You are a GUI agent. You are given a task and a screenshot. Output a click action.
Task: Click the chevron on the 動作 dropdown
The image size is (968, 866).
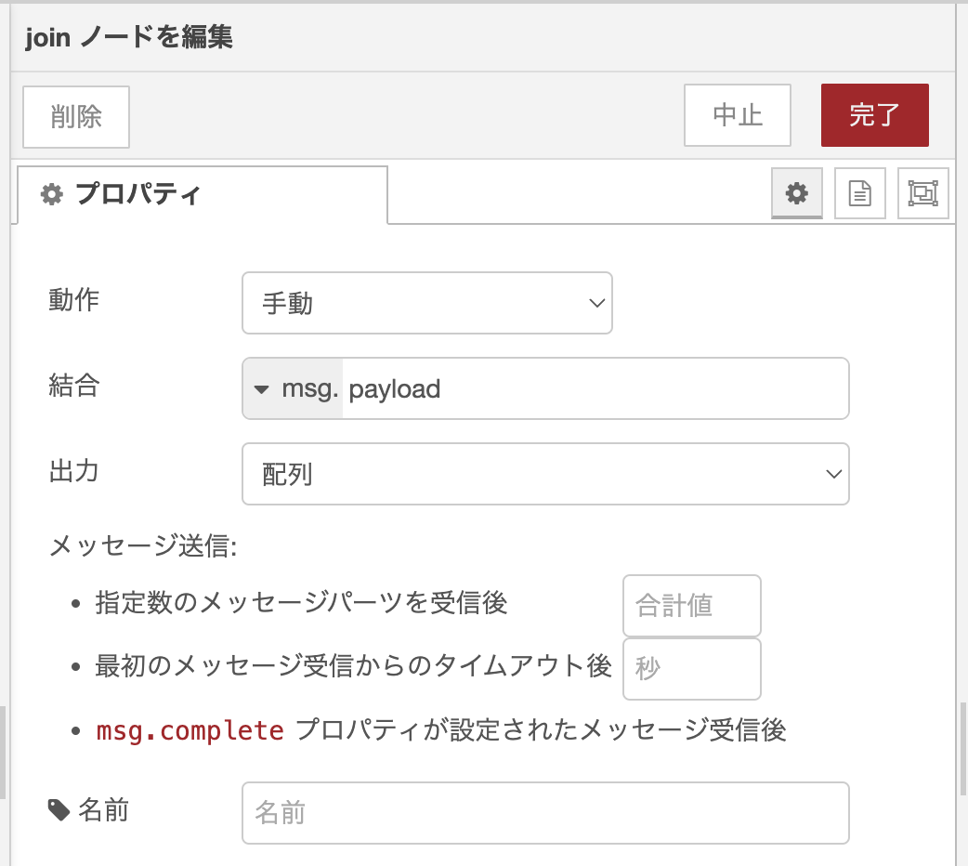pos(598,302)
